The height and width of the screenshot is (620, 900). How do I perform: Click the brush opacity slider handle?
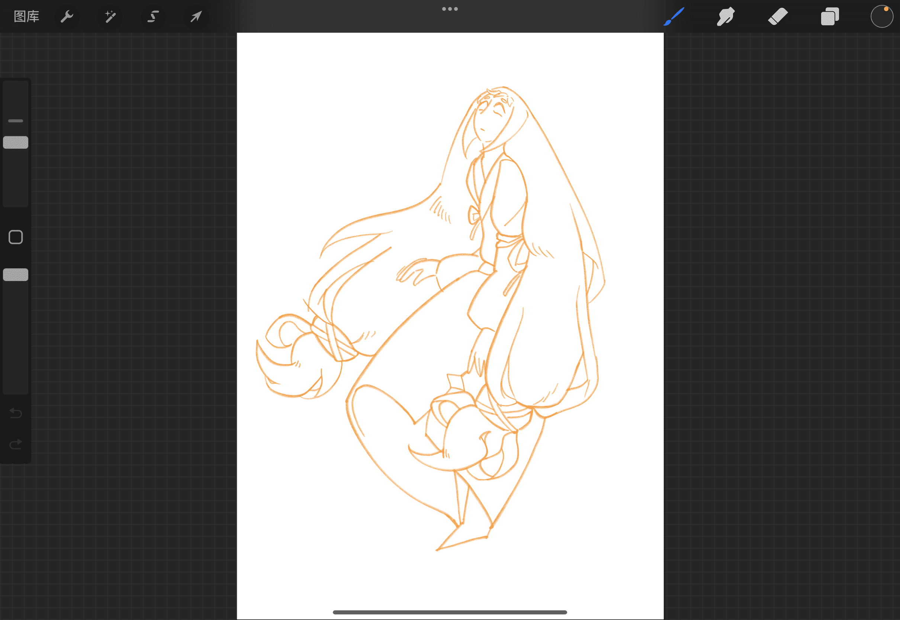coord(16,275)
